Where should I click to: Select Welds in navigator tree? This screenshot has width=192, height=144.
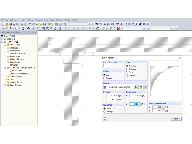[x=15, y=65]
